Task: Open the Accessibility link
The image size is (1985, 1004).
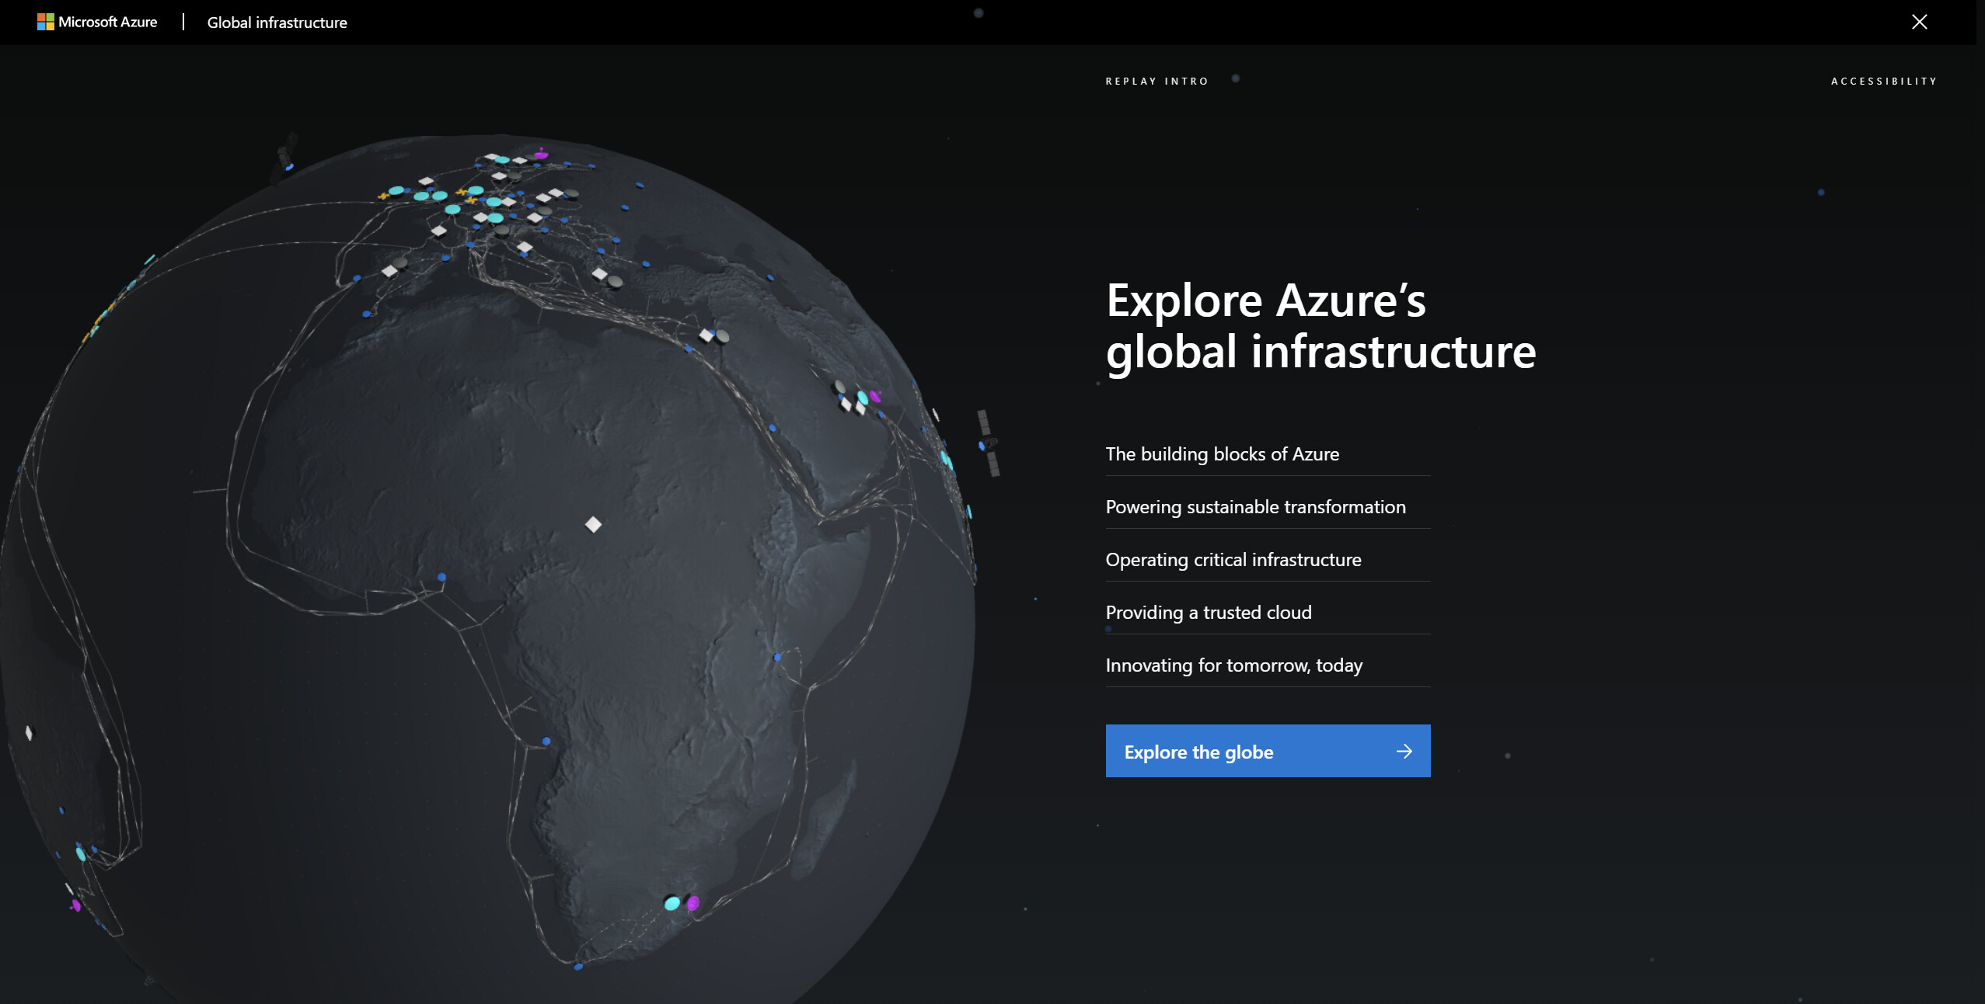Action: click(1883, 81)
